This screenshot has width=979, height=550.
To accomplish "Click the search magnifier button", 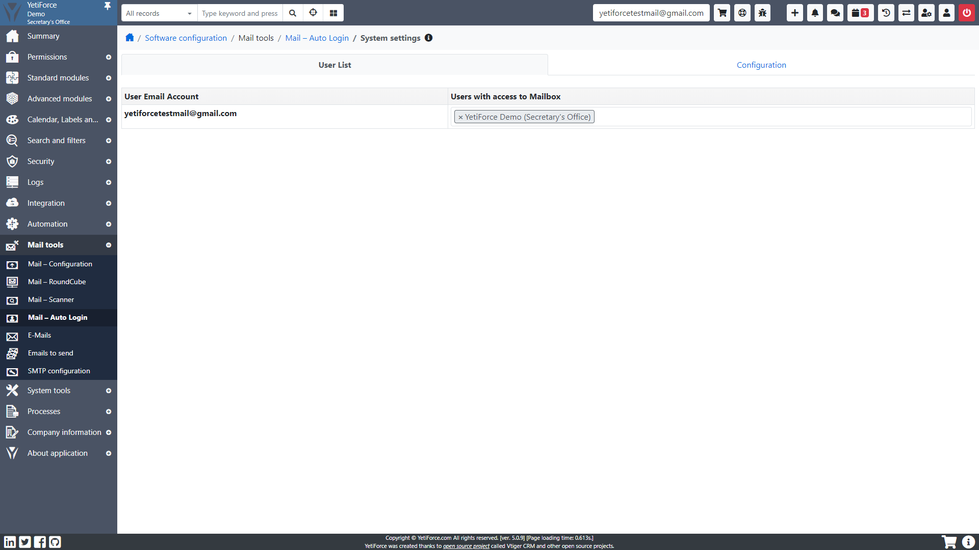I will (293, 13).
